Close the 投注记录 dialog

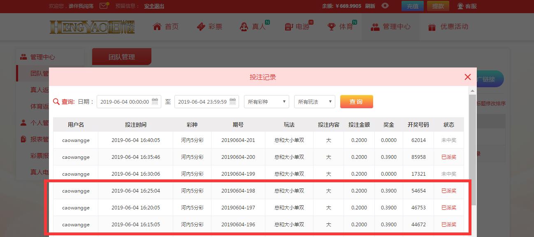point(467,77)
